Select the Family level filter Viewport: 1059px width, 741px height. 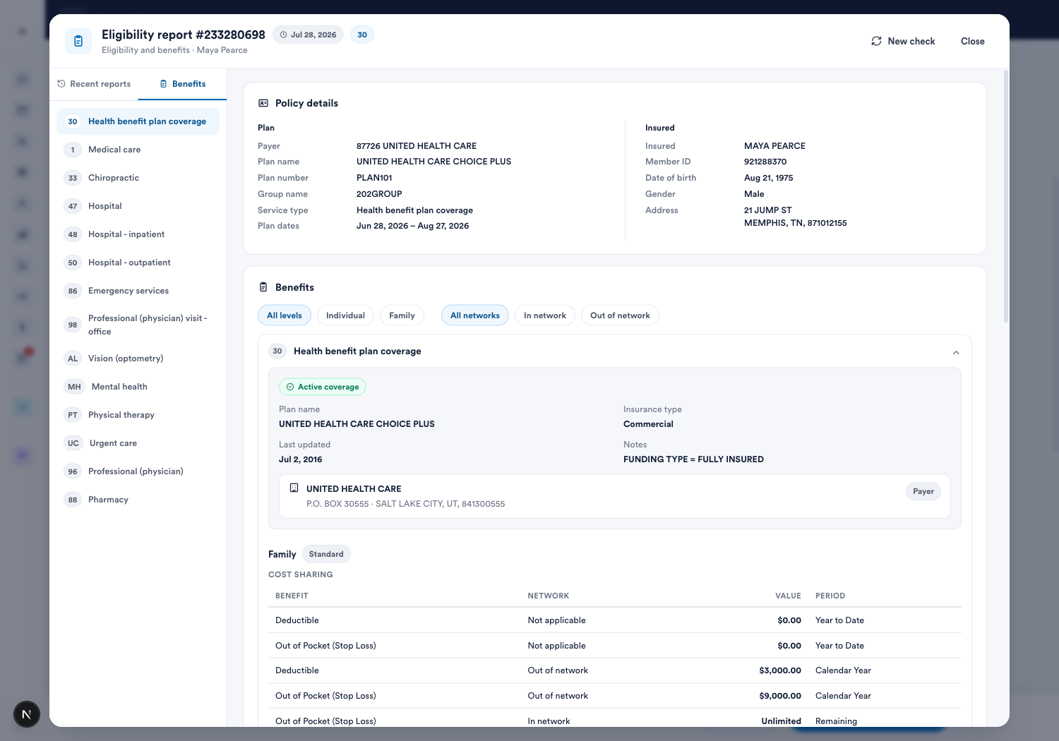click(402, 315)
